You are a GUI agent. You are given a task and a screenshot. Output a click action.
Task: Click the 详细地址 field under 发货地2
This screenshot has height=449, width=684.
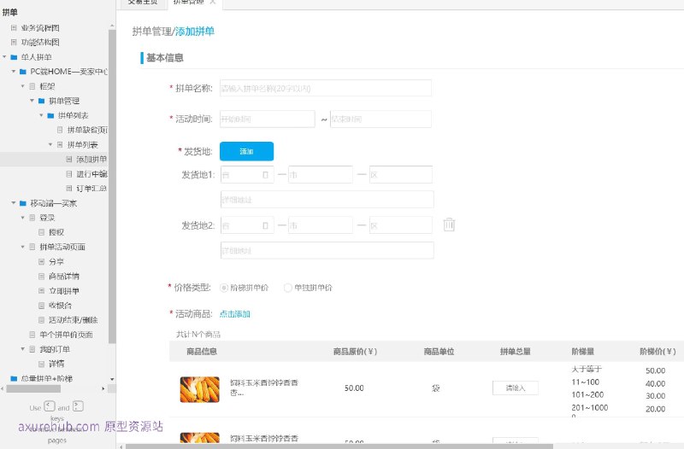click(327, 250)
